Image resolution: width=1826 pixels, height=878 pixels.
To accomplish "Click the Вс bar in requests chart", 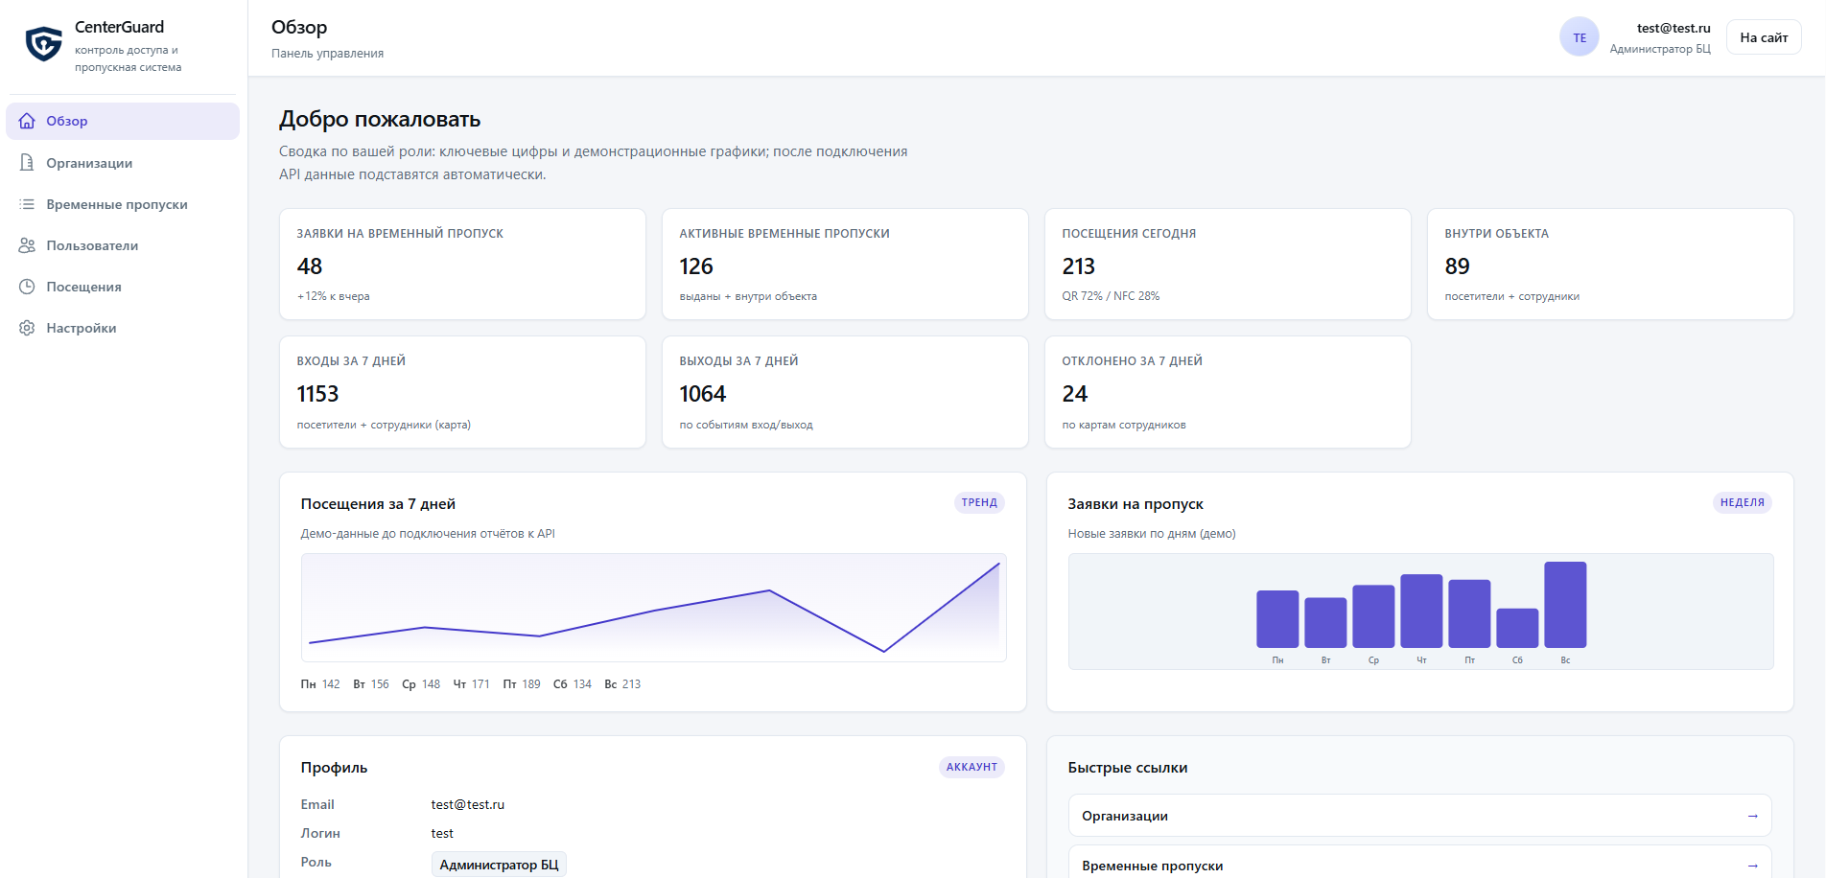I will (x=1565, y=605).
